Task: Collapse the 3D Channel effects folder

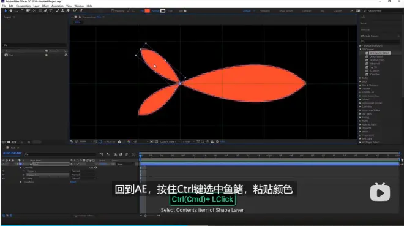Action: click(x=361, y=49)
